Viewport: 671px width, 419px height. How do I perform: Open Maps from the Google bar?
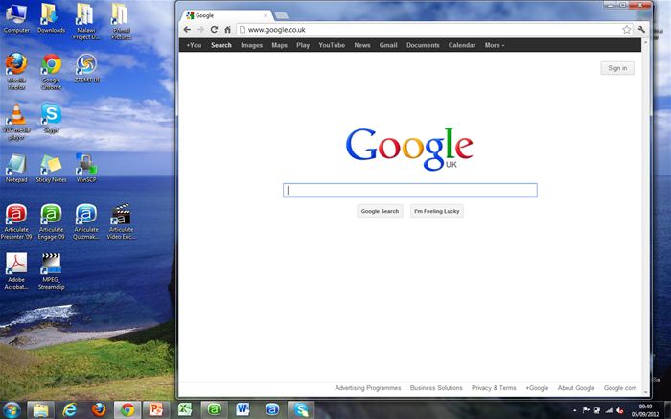pyautogui.click(x=280, y=45)
